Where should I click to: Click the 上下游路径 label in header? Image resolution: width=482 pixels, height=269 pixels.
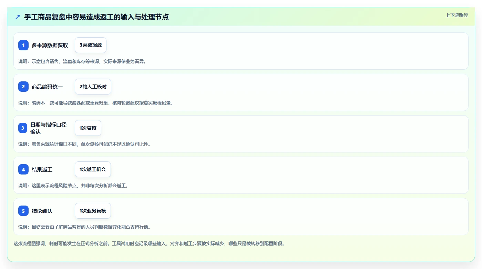[x=457, y=15]
